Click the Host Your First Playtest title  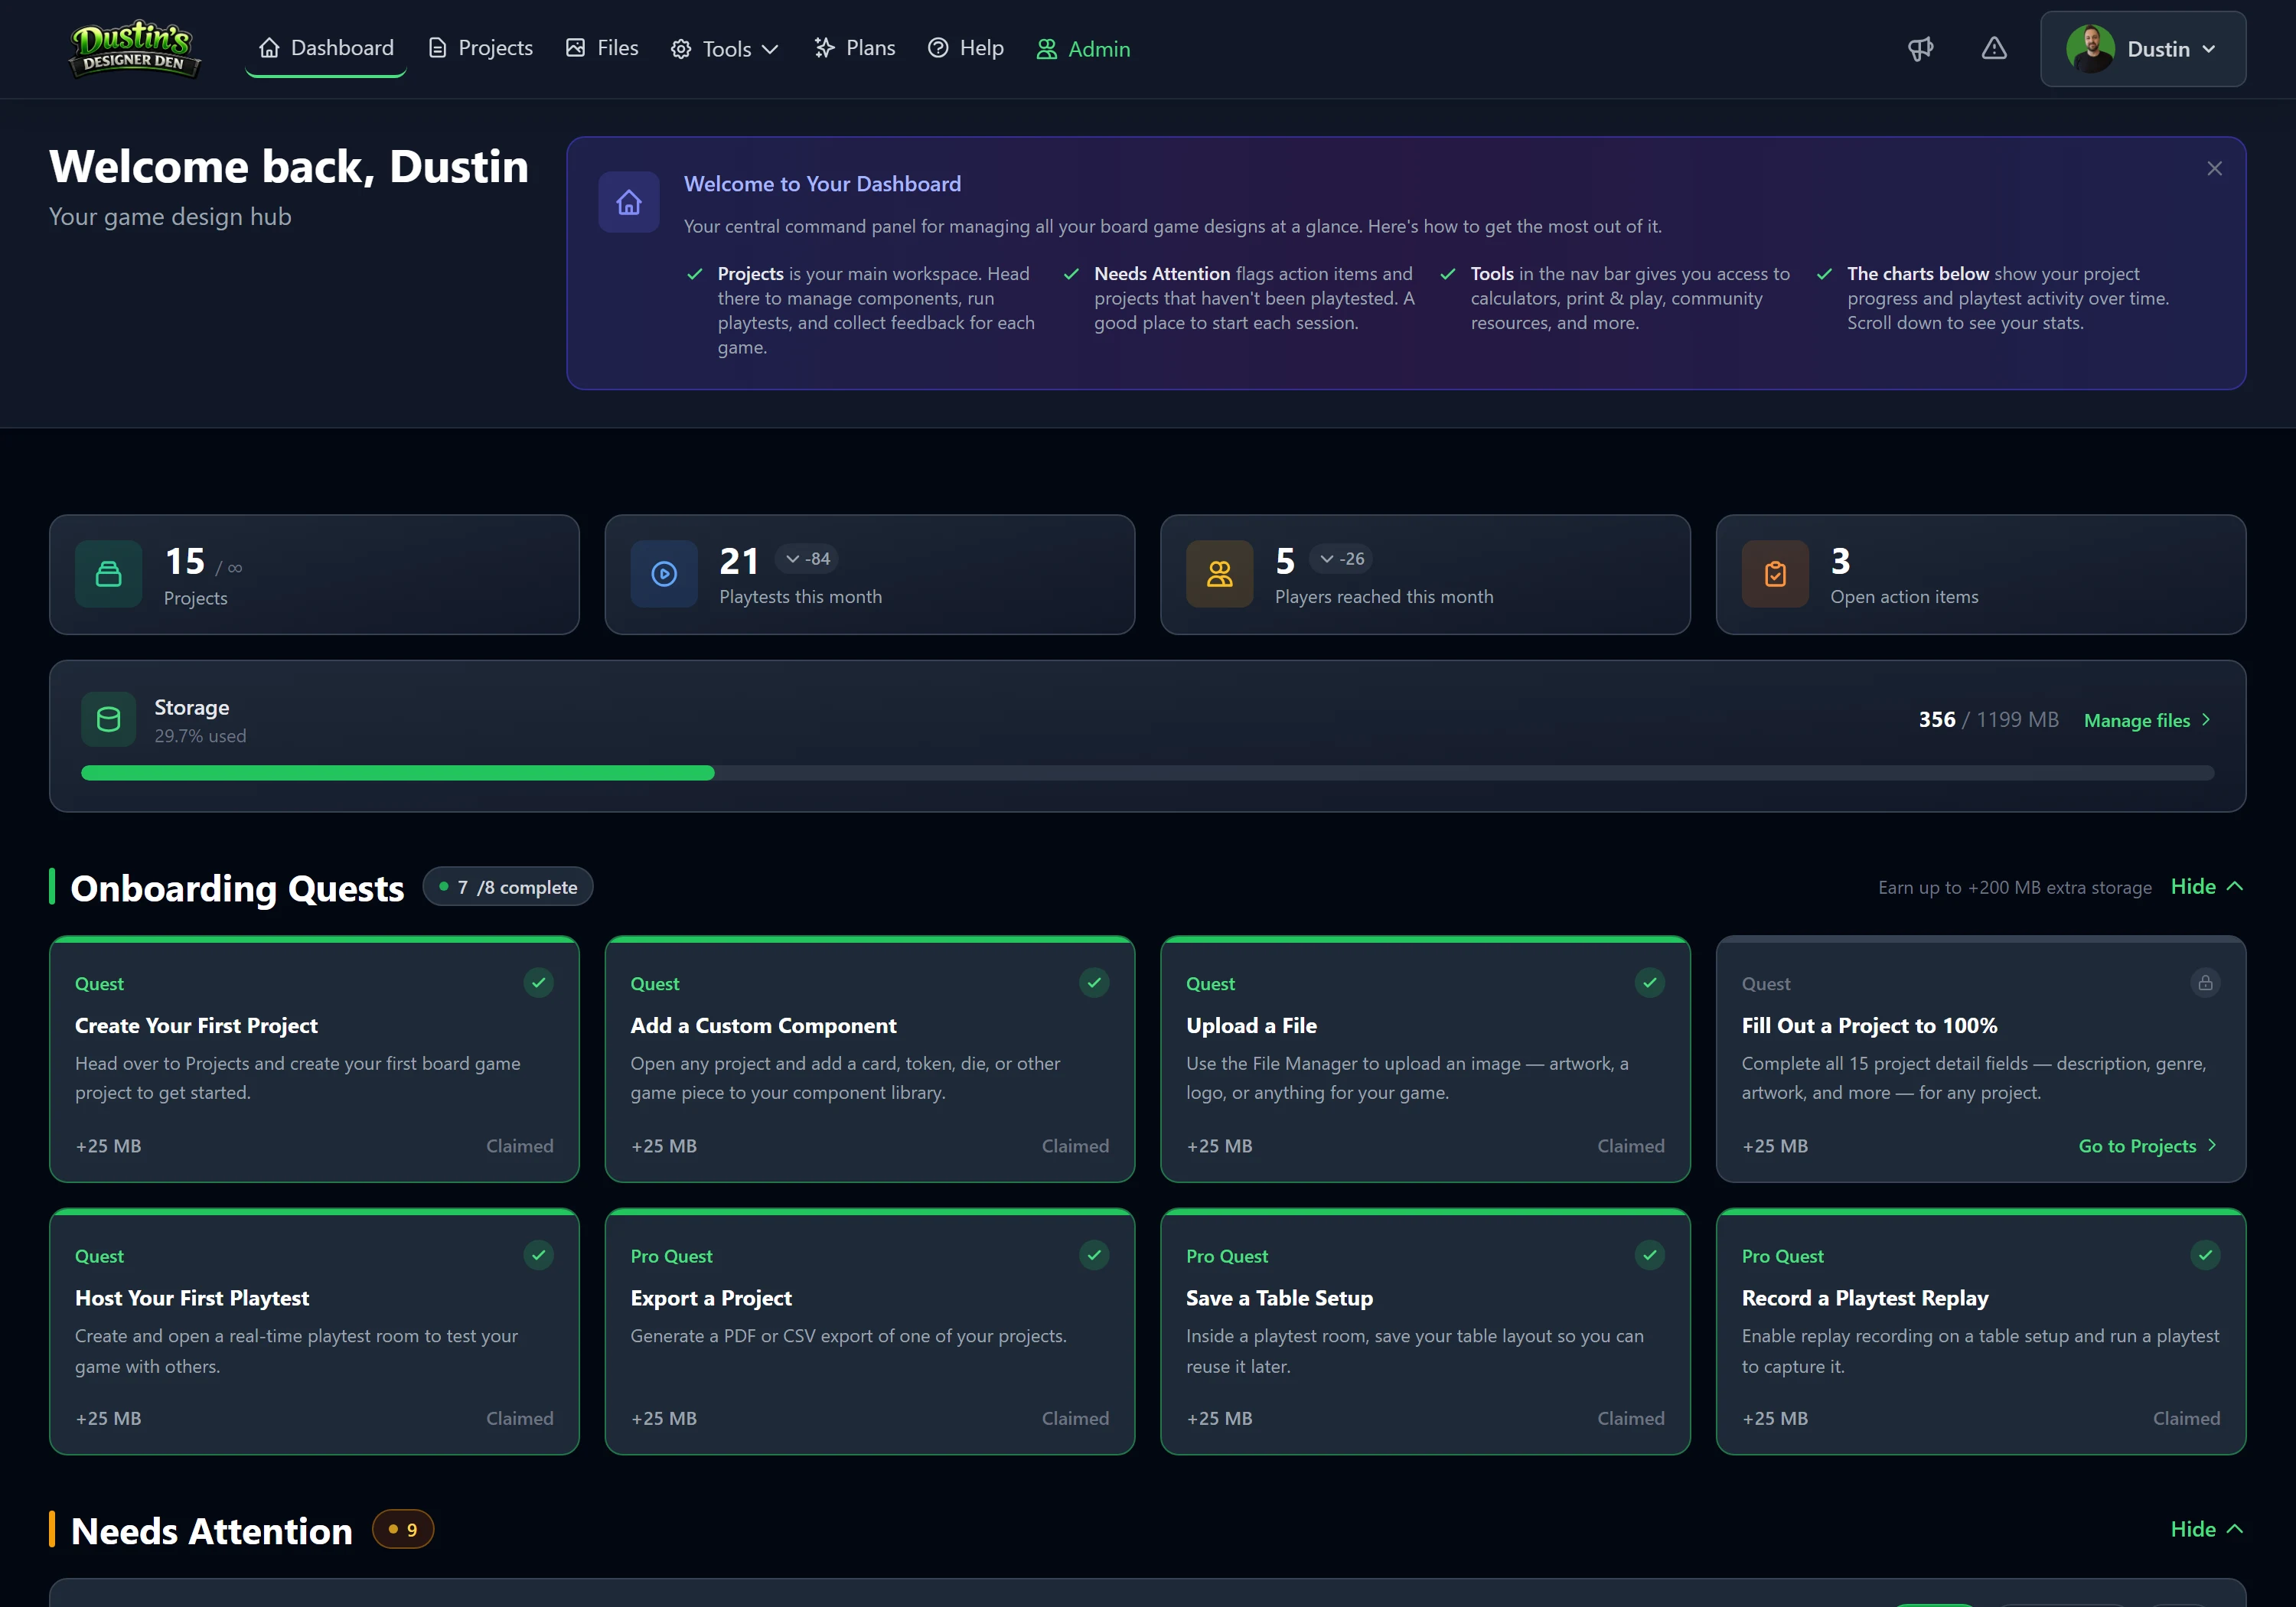(x=192, y=1298)
